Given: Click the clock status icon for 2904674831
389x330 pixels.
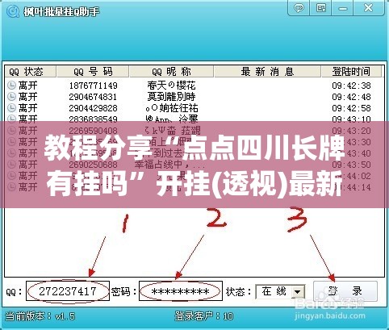Looking at the screenshot, I should [x=11, y=97].
